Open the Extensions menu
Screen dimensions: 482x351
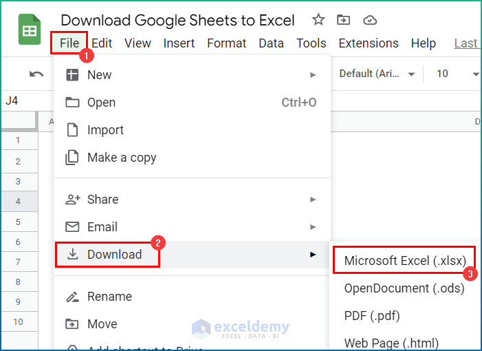point(369,43)
